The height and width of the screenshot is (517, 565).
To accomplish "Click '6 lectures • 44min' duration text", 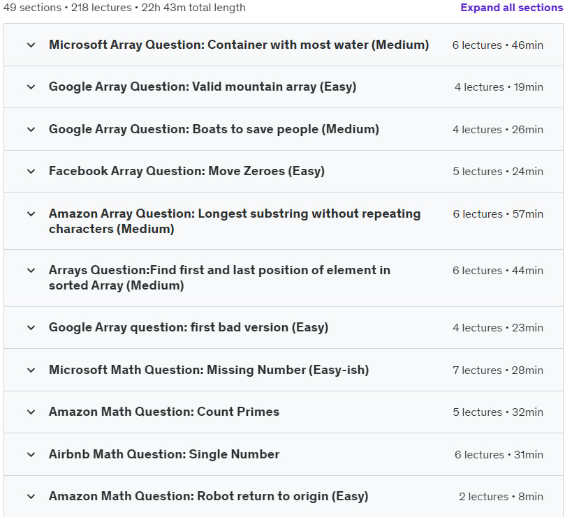I will 498,271.
